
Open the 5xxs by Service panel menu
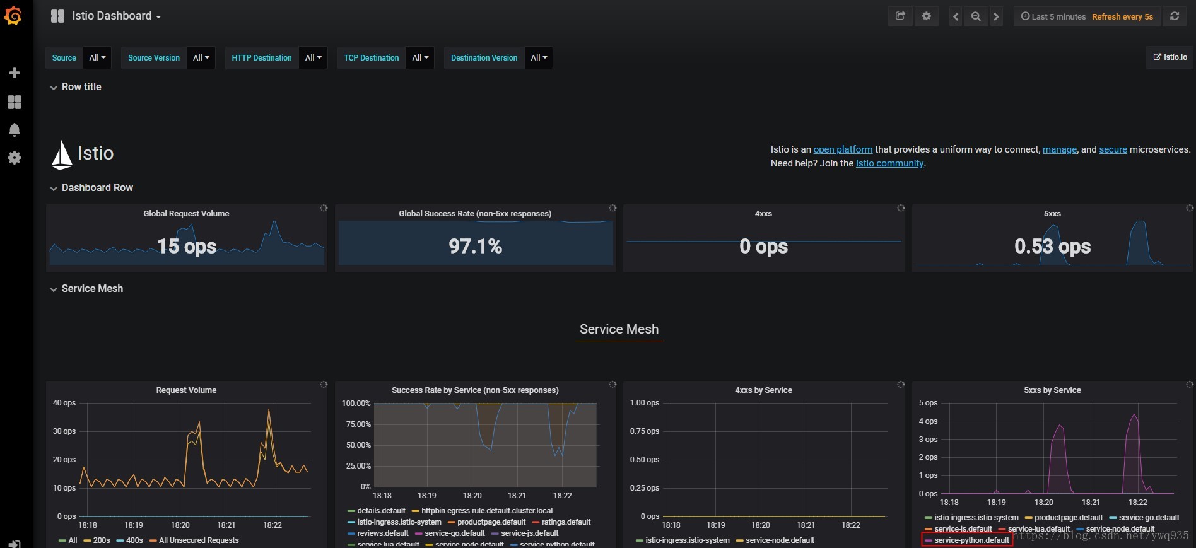pyautogui.click(x=1052, y=390)
